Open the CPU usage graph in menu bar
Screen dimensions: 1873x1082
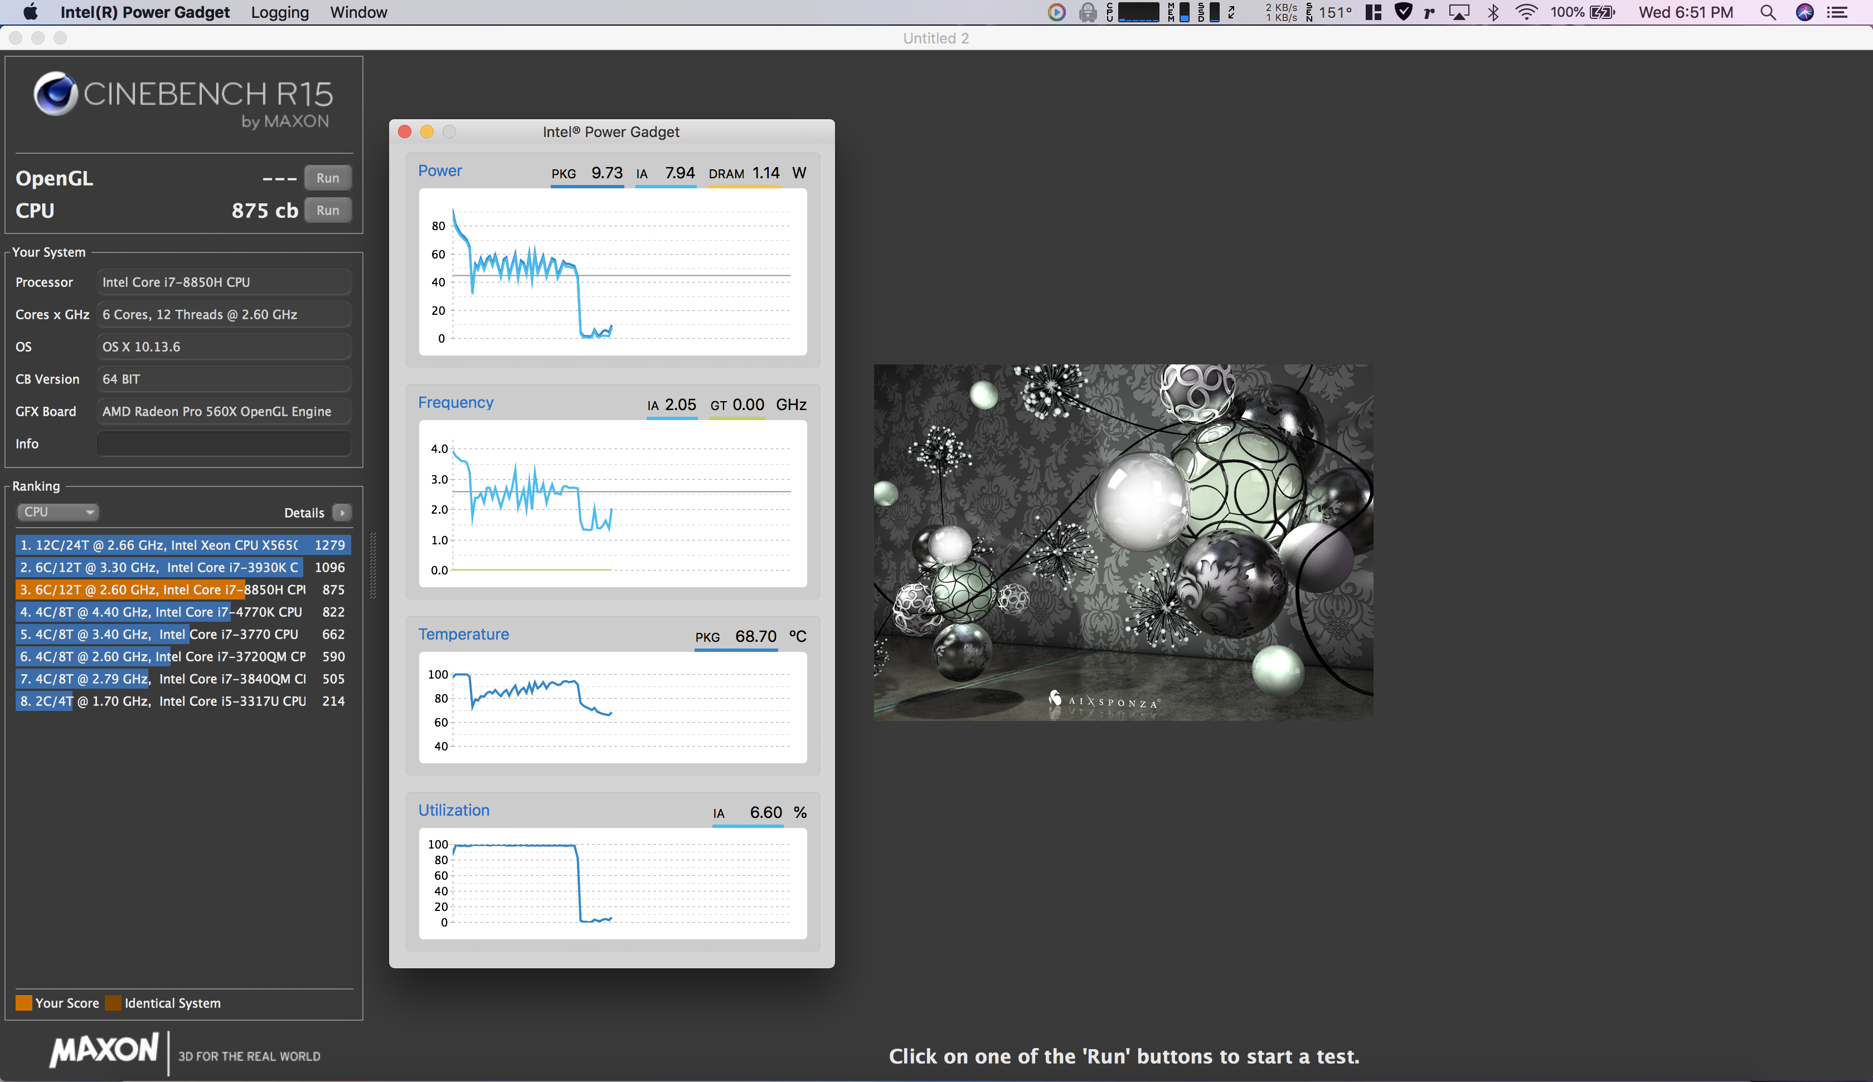pos(1133,12)
